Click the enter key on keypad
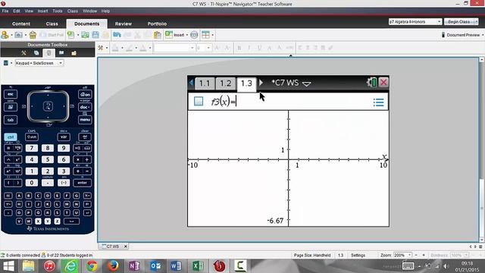Screen dimensions: 485x273 pyautogui.click(x=83, y=183)
